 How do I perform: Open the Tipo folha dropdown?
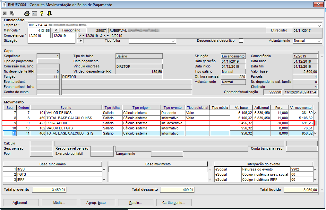pos(173,41)
